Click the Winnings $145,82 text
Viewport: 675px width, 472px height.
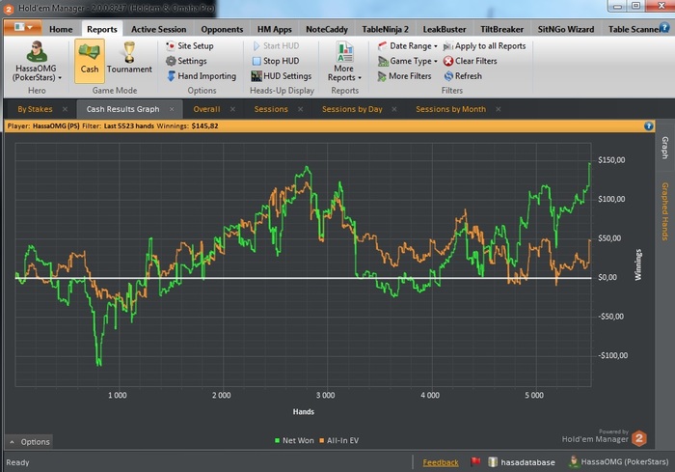click(x=187, y=125)
